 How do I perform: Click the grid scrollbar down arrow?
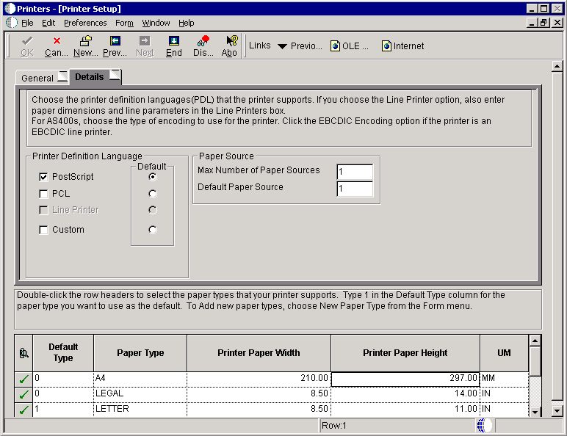[535, 412]
